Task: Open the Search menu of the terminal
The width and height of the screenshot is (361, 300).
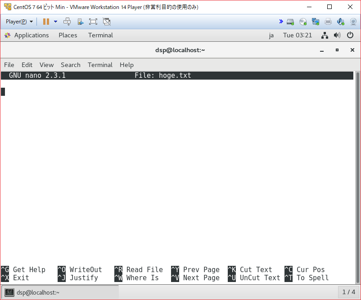Action: [71, 65]
